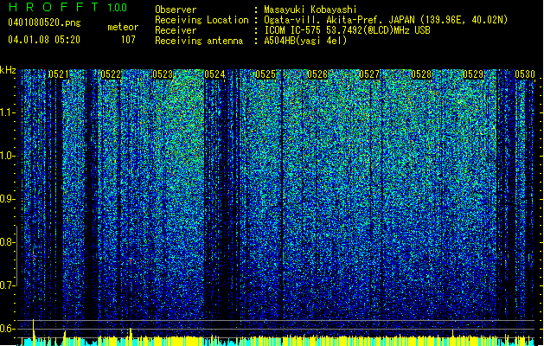544x346 pixels.
Task: Click the 0.9 kHz axis tick label
Action: pos(6,199)
